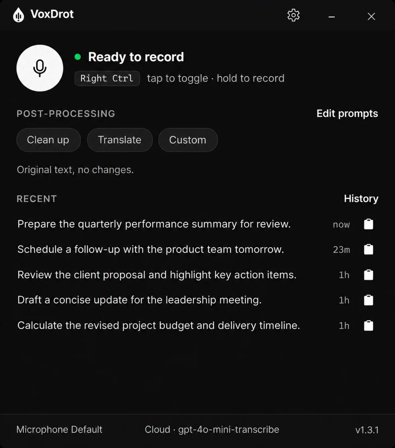Screen dimensions: 395x448
Task: Select 'Calculate the revised project budget' entry
Action: [x=159, y=325]
